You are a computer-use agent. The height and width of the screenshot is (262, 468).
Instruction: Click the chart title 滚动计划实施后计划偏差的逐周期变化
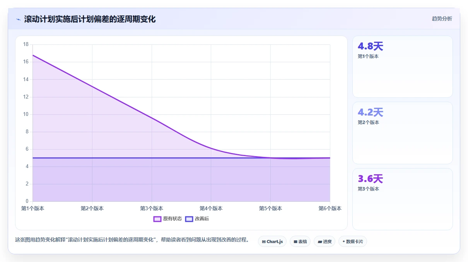point(90,19)
